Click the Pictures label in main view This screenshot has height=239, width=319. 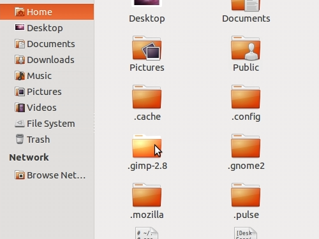coord(147,68)
